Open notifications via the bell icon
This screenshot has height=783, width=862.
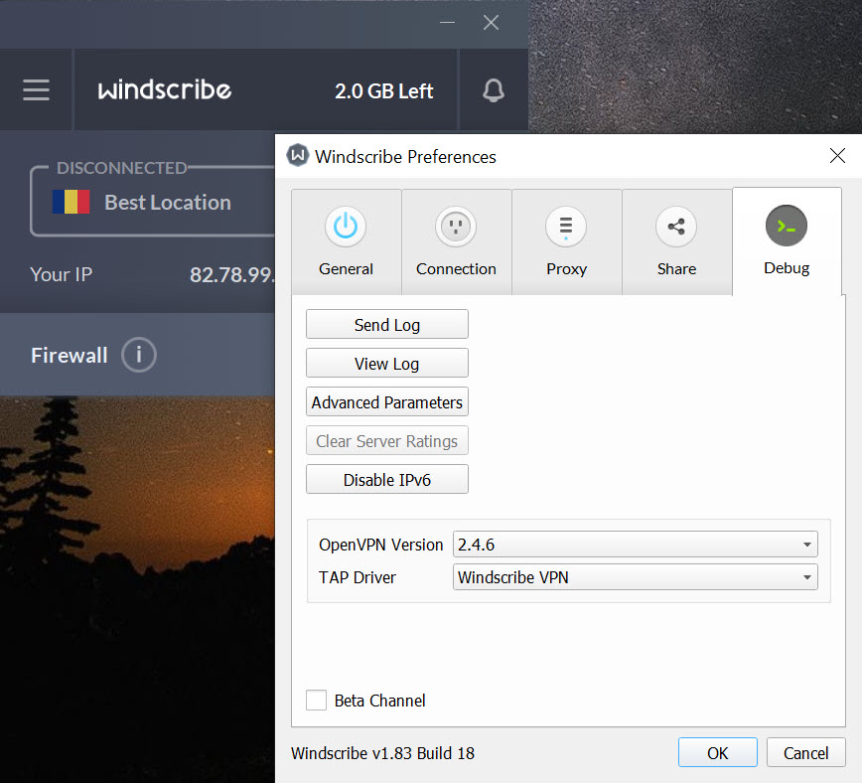tap(494, 90)
